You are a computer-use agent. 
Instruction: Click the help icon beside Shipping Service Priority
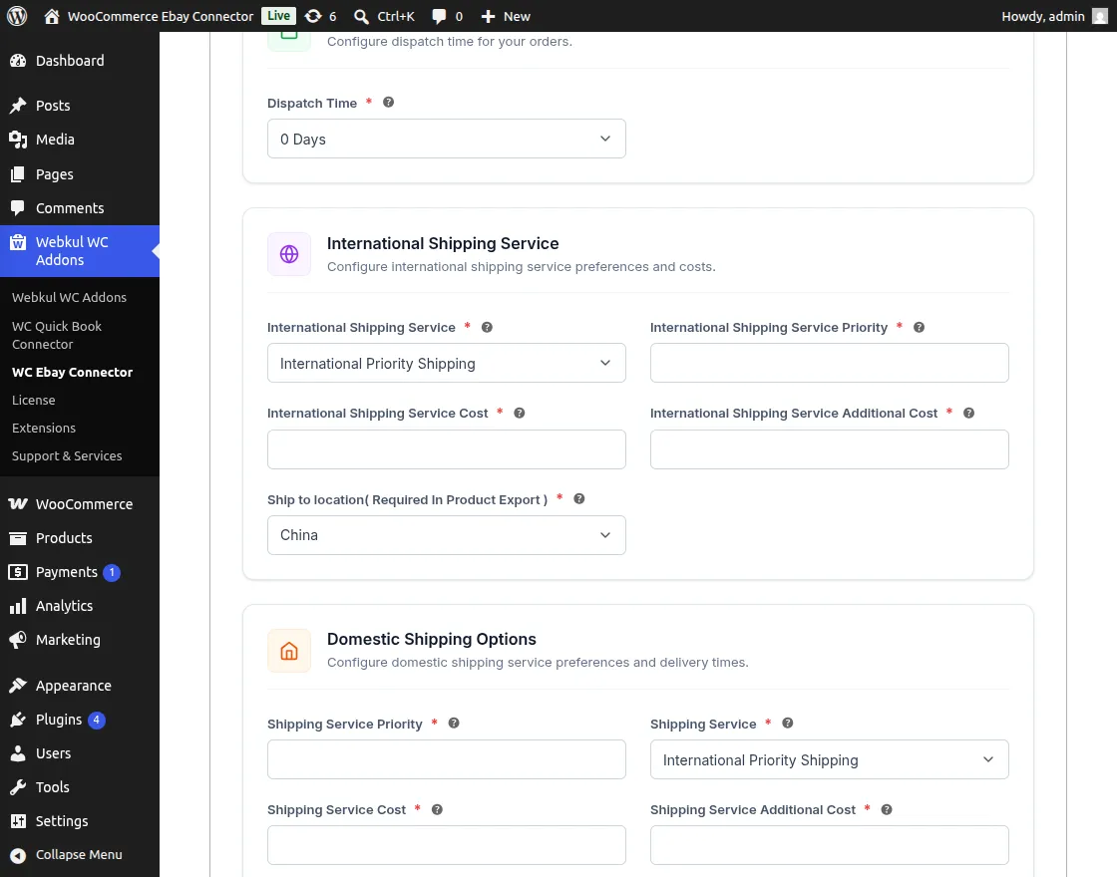point(454,724)
